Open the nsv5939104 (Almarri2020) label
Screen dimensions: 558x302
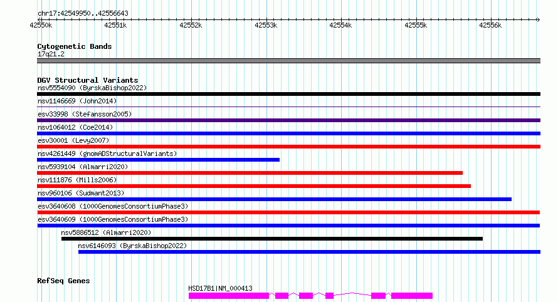coord(83,167)
